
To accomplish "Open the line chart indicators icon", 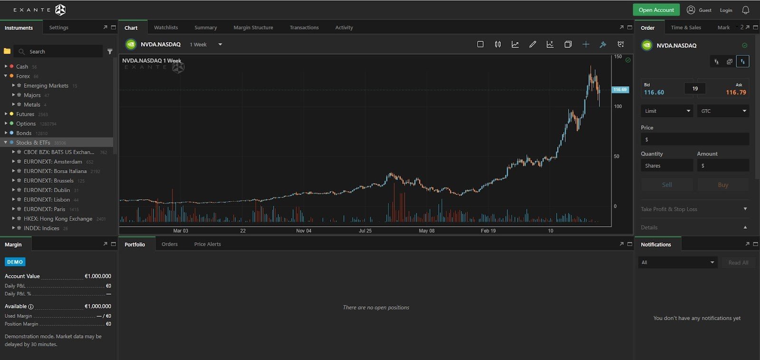I will click(x=515, y=44).
